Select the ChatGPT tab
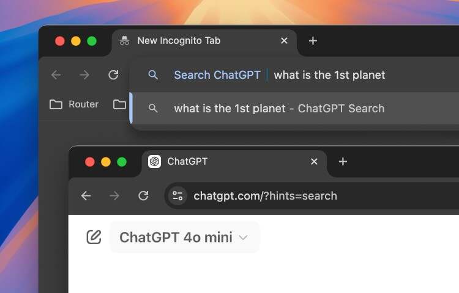 click(x=226, y=162)
